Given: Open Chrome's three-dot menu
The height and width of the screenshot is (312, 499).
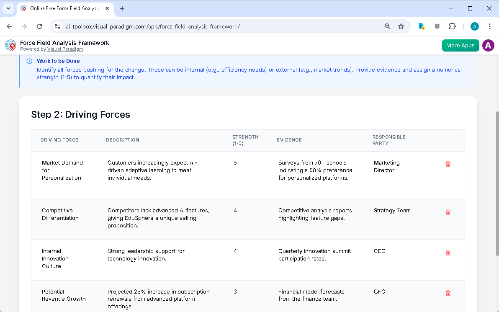Looking at the screenshot, I should tap(489, 26).
